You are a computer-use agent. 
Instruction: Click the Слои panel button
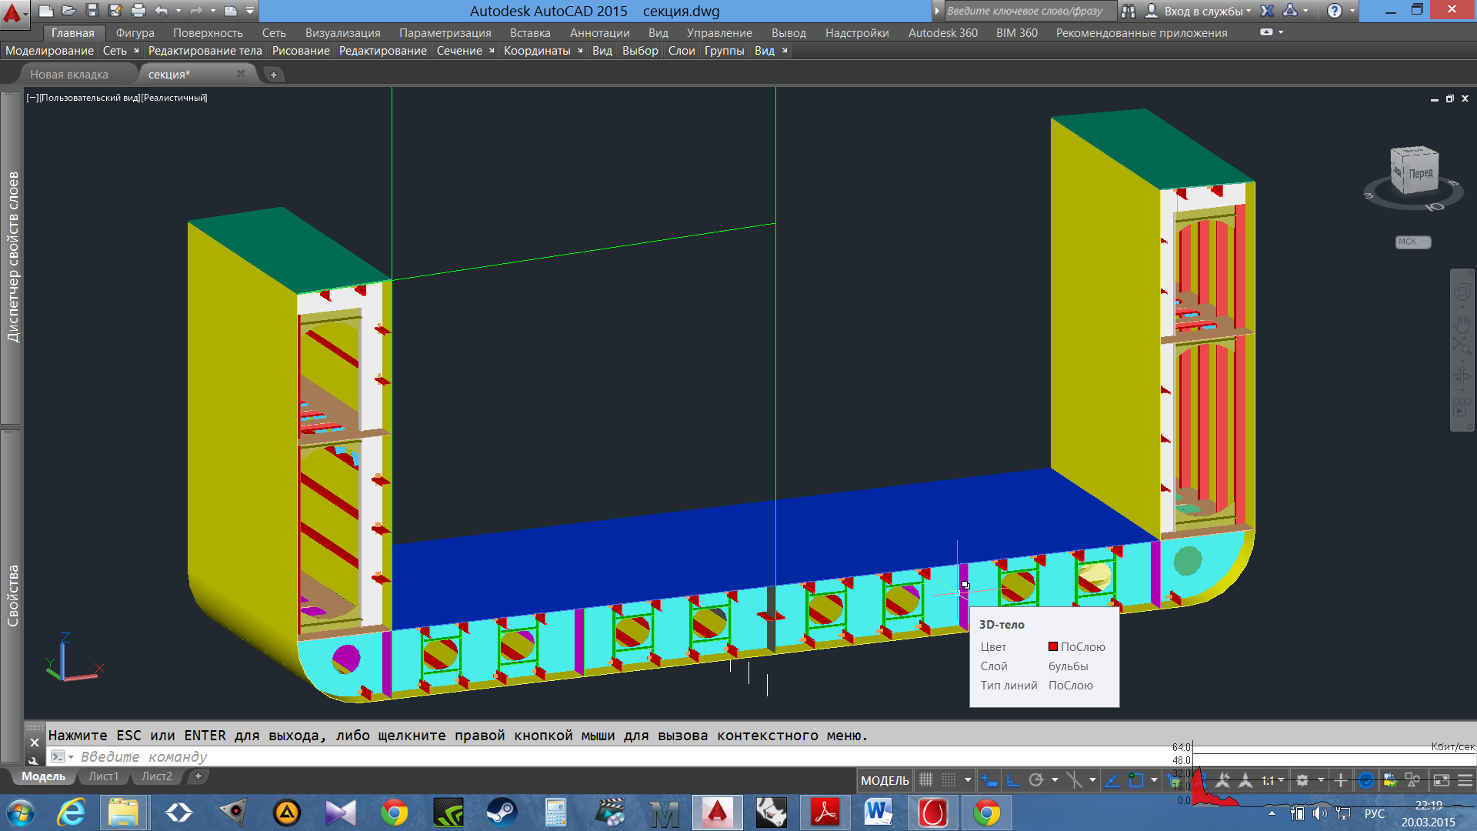682,51
